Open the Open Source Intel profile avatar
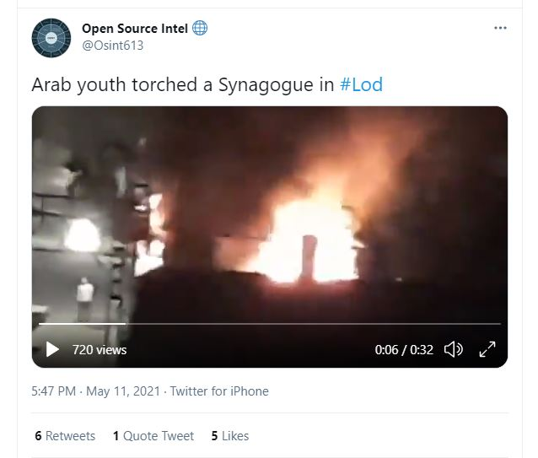The image size is (538, 458). (51, 38)
